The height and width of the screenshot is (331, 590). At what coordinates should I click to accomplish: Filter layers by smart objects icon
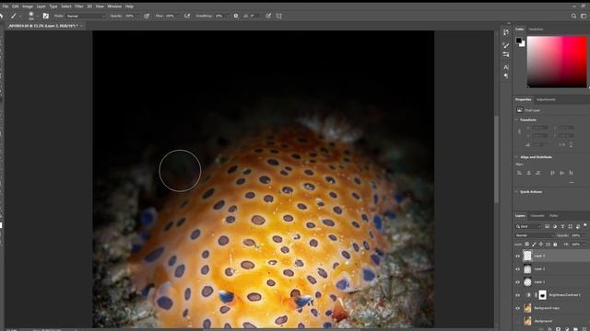click(x=578, y=226)
